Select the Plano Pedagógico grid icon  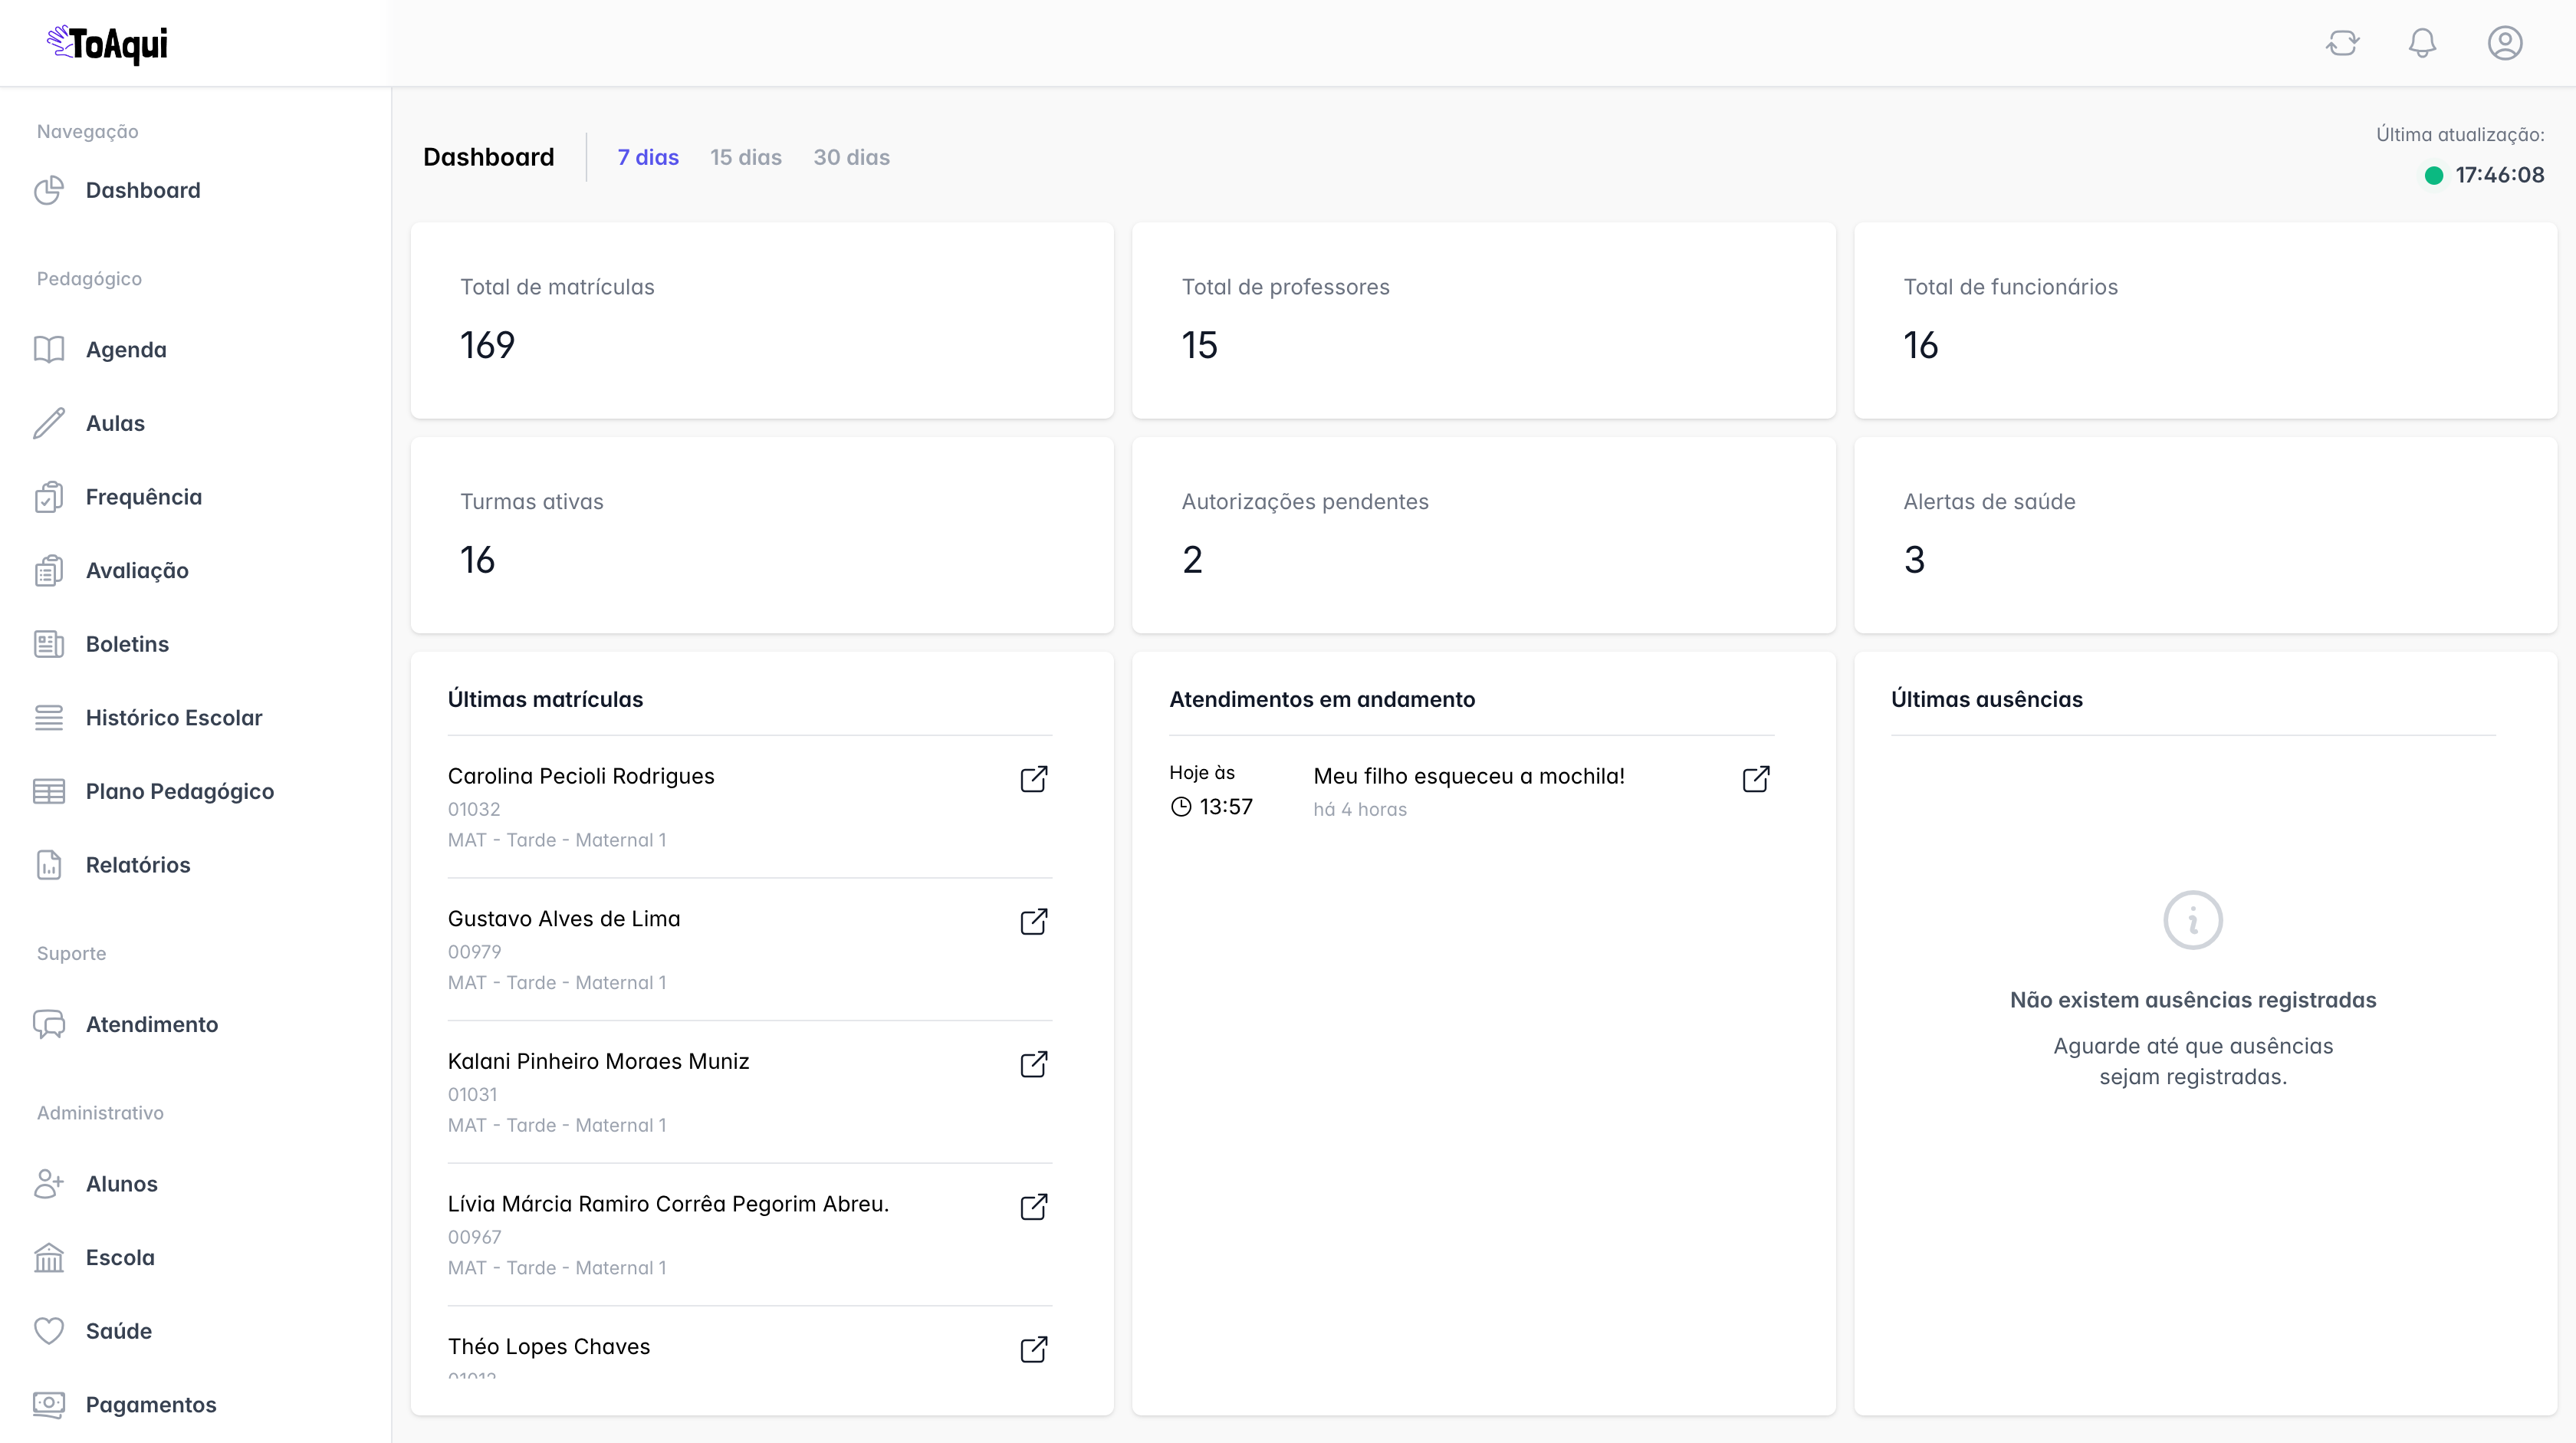pos(50,790)
